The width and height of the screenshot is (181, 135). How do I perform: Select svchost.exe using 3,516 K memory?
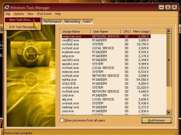pos(106,68)
